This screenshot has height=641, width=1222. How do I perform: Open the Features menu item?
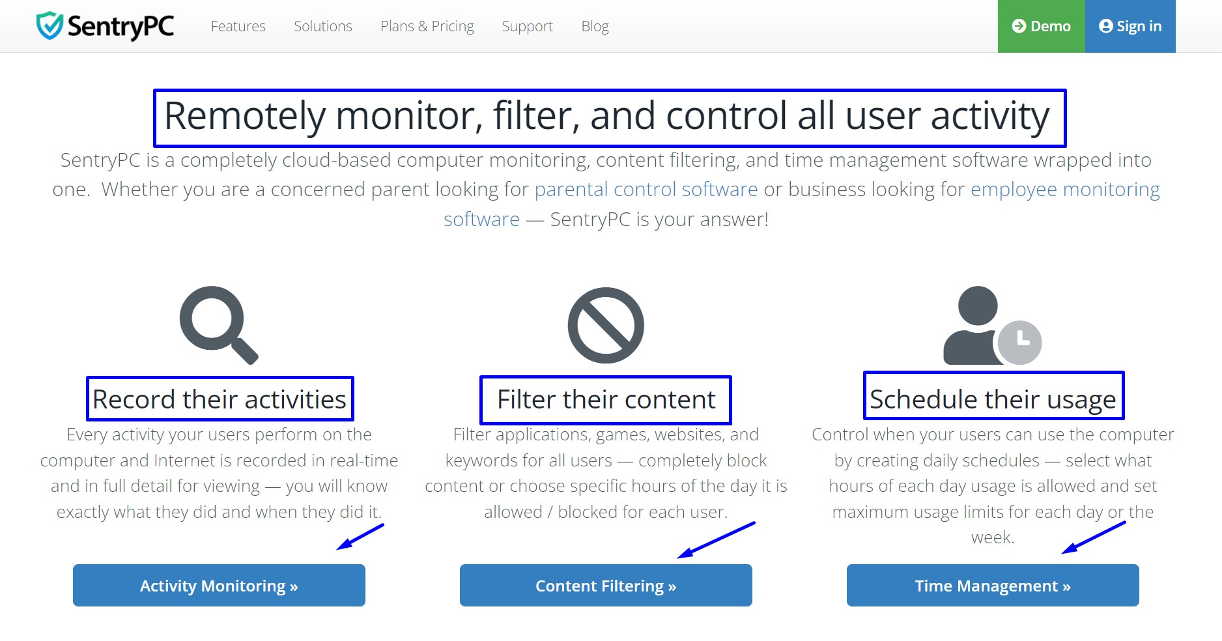(238, 26)
